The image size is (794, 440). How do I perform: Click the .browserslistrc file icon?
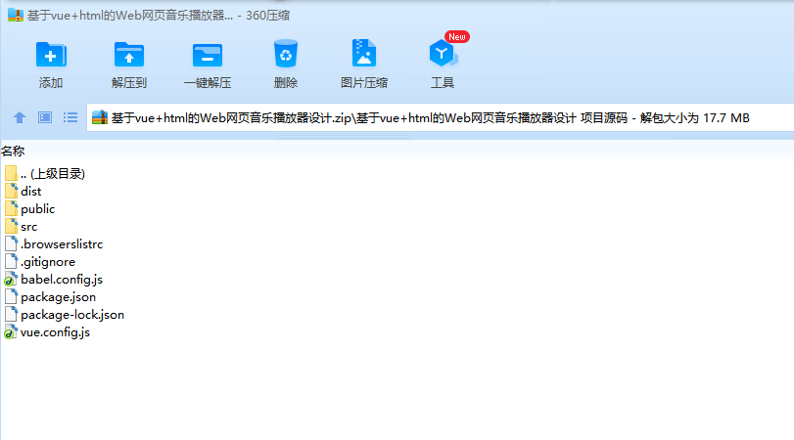[x=11, y=244]
